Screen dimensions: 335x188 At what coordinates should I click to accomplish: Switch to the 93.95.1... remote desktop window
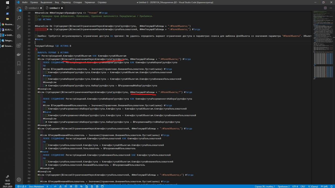point(7,30)
